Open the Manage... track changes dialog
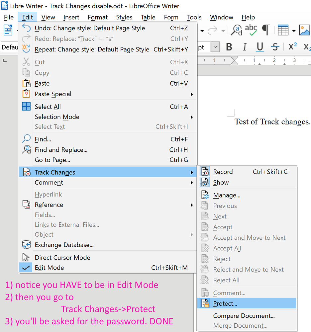Viewport: 311px width, 332px height. (x=227, y=195)
